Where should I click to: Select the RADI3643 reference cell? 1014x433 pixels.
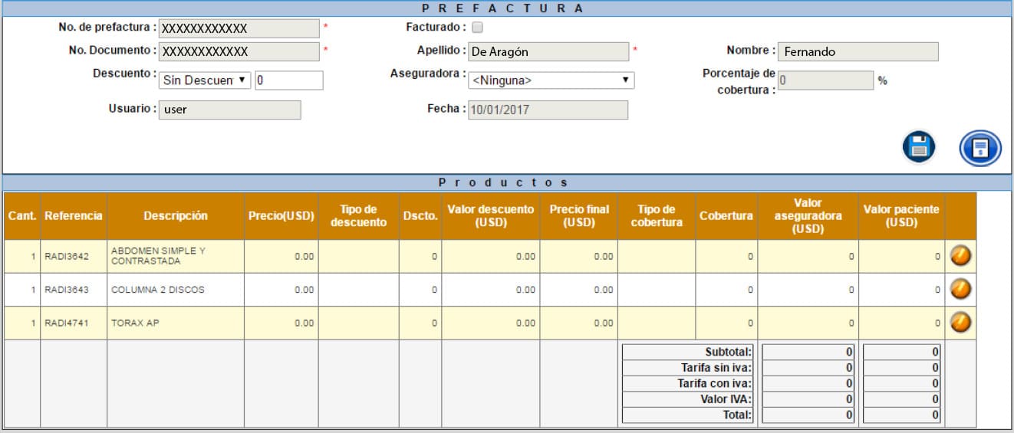pos(74,290)
